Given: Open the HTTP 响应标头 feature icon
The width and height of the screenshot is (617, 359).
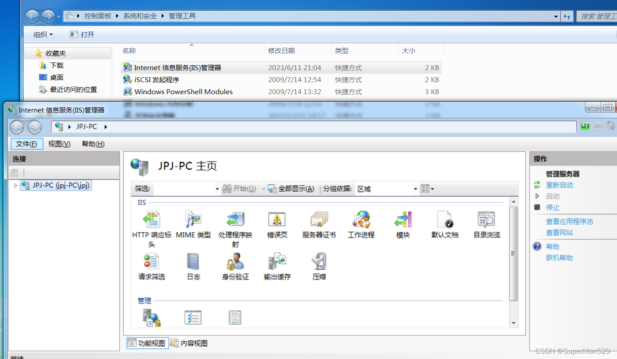Looking at the screenshot, I should 152,220.
